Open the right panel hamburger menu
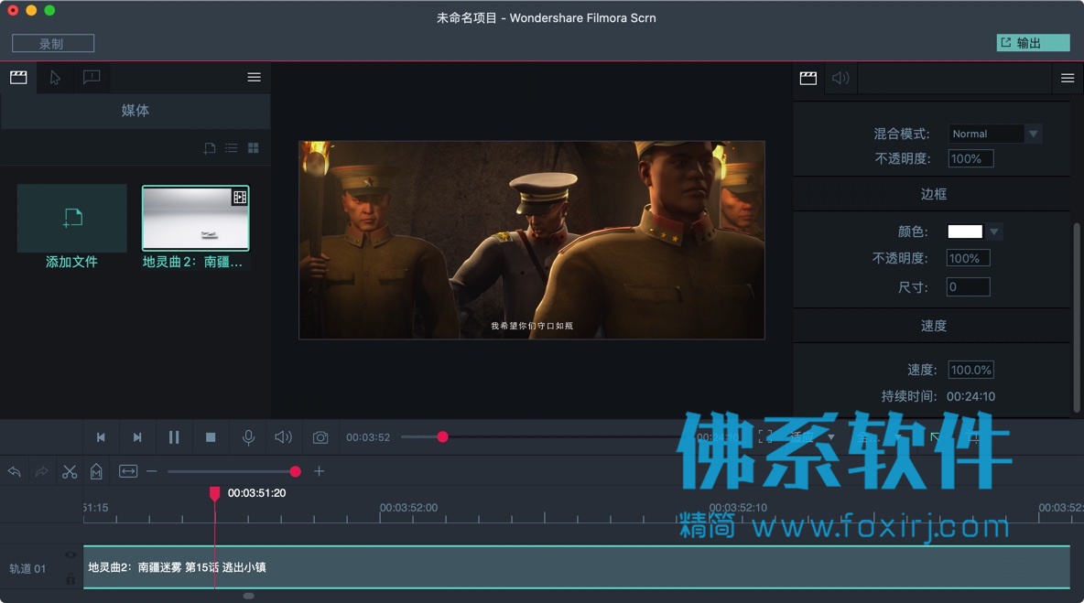This screenshot has width=1084, height=603. pyautogui.click(x=1068, y=78)
